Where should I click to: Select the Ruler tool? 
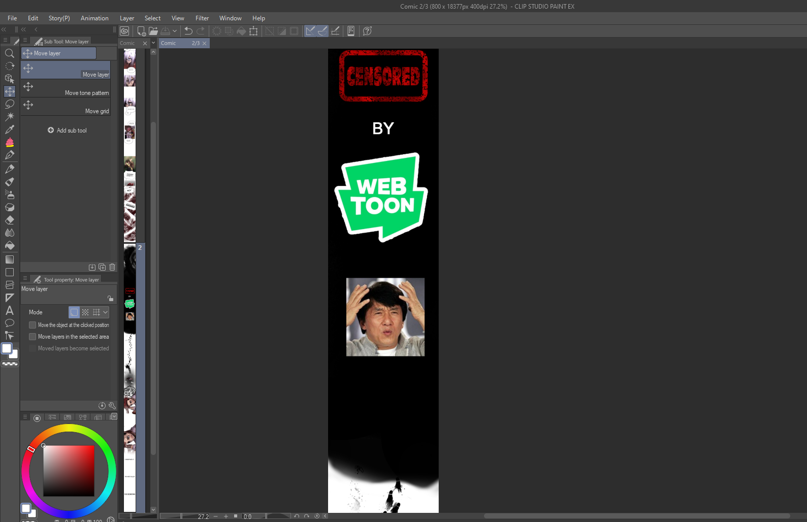click(9, 298)
